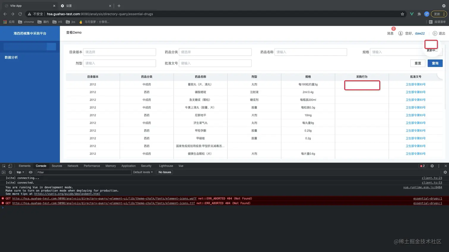
Task: Open the Sources DevTools tab
Action: click(x=57, y=166)
